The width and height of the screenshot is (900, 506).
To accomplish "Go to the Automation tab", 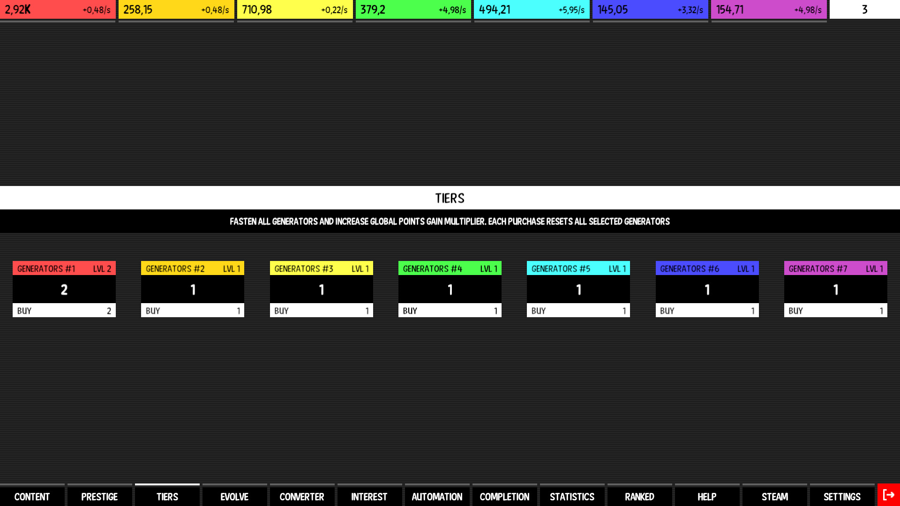I will pos(437,497).
